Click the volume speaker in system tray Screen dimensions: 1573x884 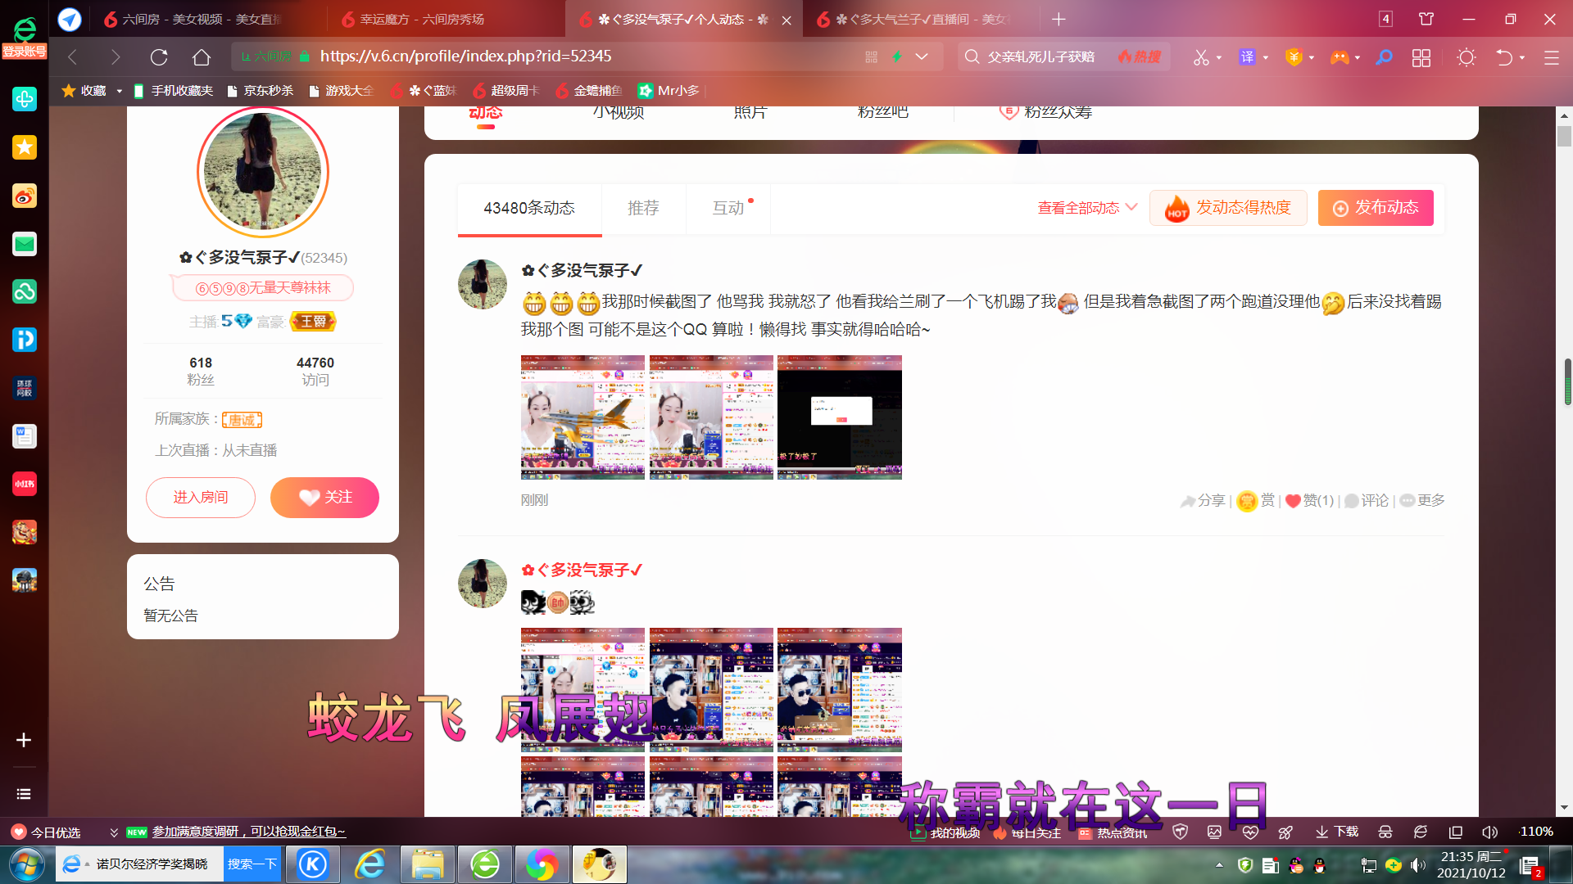pos(1418,865)
